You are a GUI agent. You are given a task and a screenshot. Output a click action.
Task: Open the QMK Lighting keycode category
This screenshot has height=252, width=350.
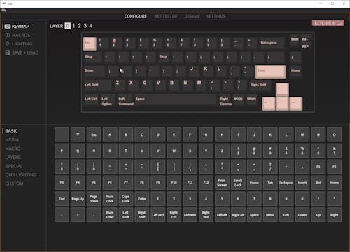(21, 175)
